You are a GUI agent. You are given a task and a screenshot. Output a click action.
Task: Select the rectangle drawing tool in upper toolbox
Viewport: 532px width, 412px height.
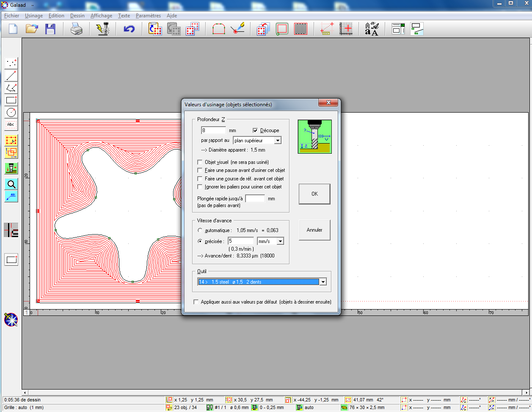point(11,100)
